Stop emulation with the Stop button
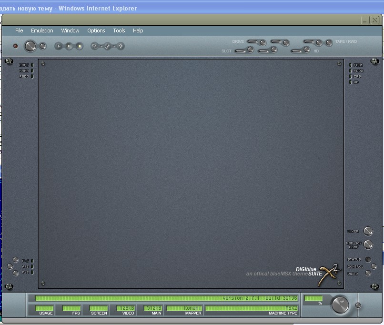 (x=80, y=46)
